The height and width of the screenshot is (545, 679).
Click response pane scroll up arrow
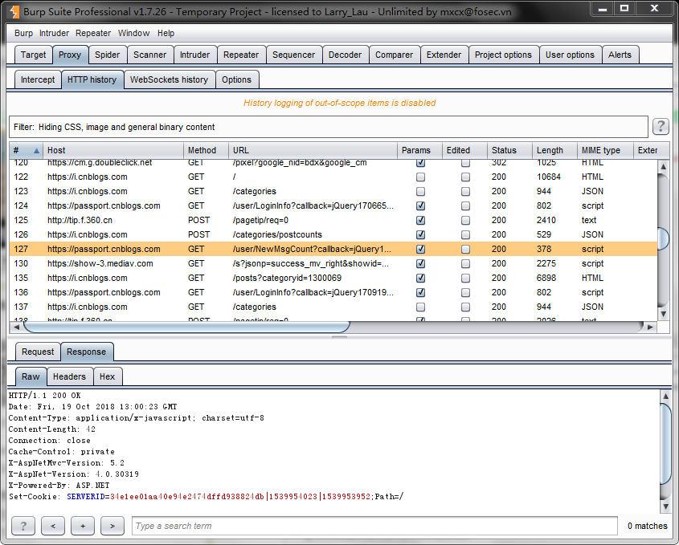665,396
